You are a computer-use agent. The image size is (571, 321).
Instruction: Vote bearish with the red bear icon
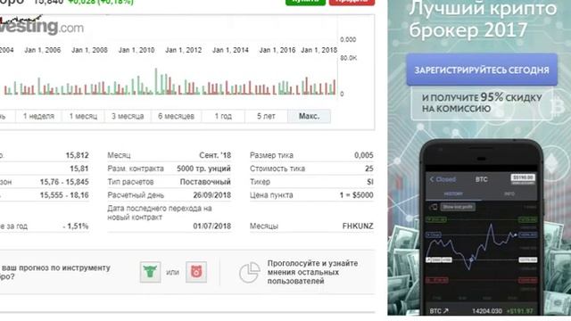196,272
